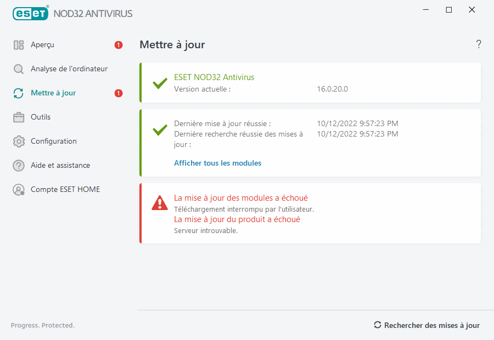Open the Aide et assistance question-mark icon

pos(18,165)
